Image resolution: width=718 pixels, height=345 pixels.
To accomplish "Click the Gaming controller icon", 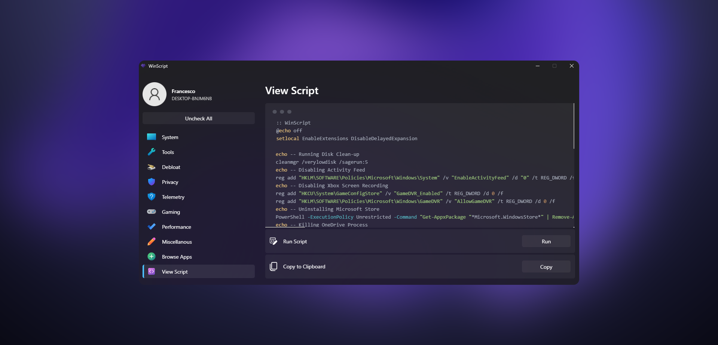I will (151, 212).
